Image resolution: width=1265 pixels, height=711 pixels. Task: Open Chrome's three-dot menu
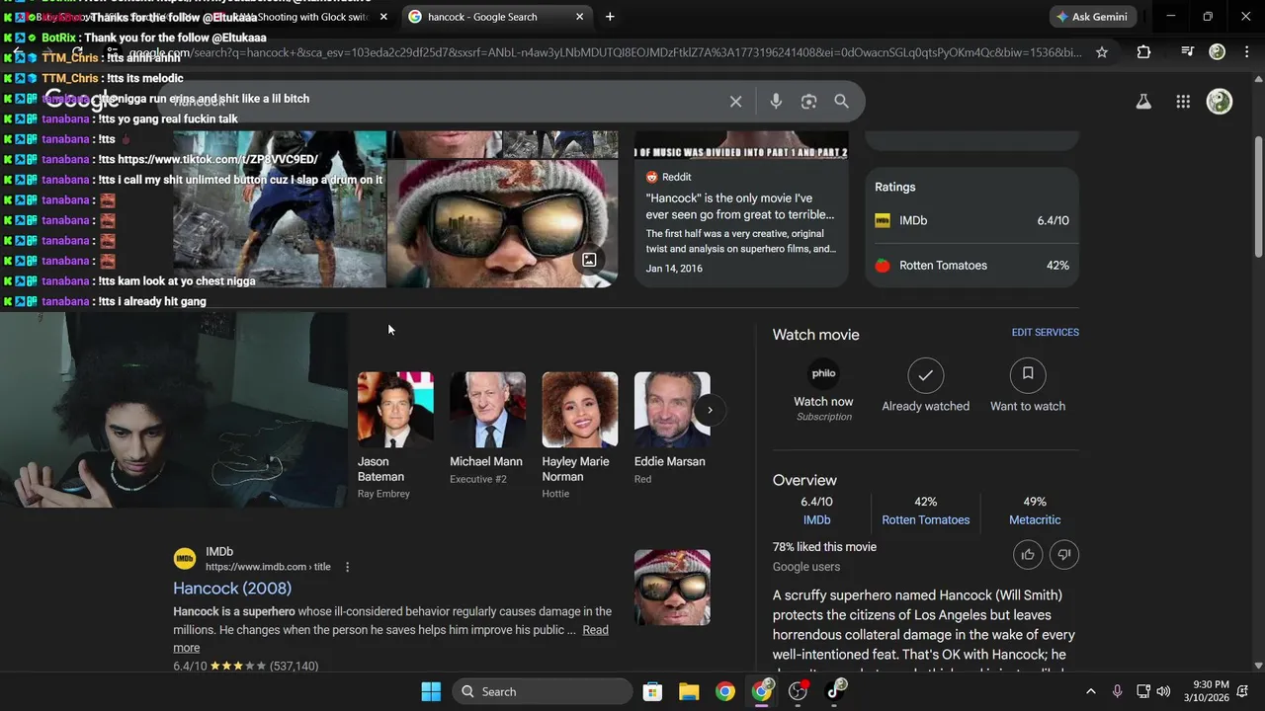pyautogui.click(x=1247, y=52)
